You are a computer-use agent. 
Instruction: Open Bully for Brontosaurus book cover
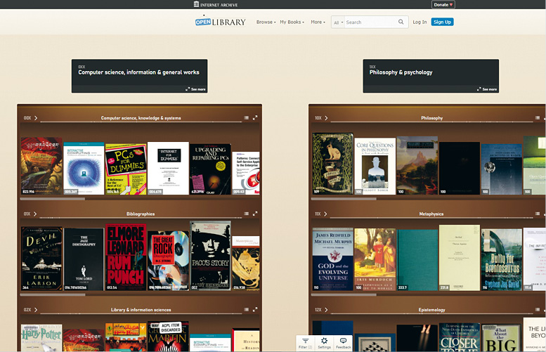point(502,260)
